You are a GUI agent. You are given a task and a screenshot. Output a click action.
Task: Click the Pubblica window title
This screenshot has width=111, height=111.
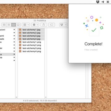pyautogui.click(x=41, y=21)
